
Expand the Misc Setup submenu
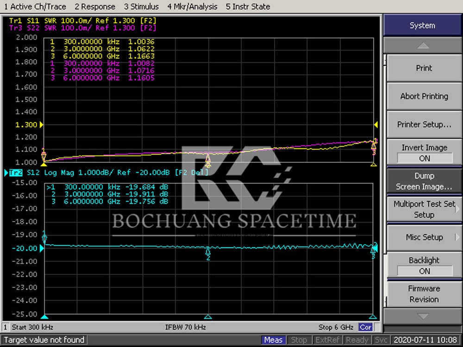tap(424, 237)
